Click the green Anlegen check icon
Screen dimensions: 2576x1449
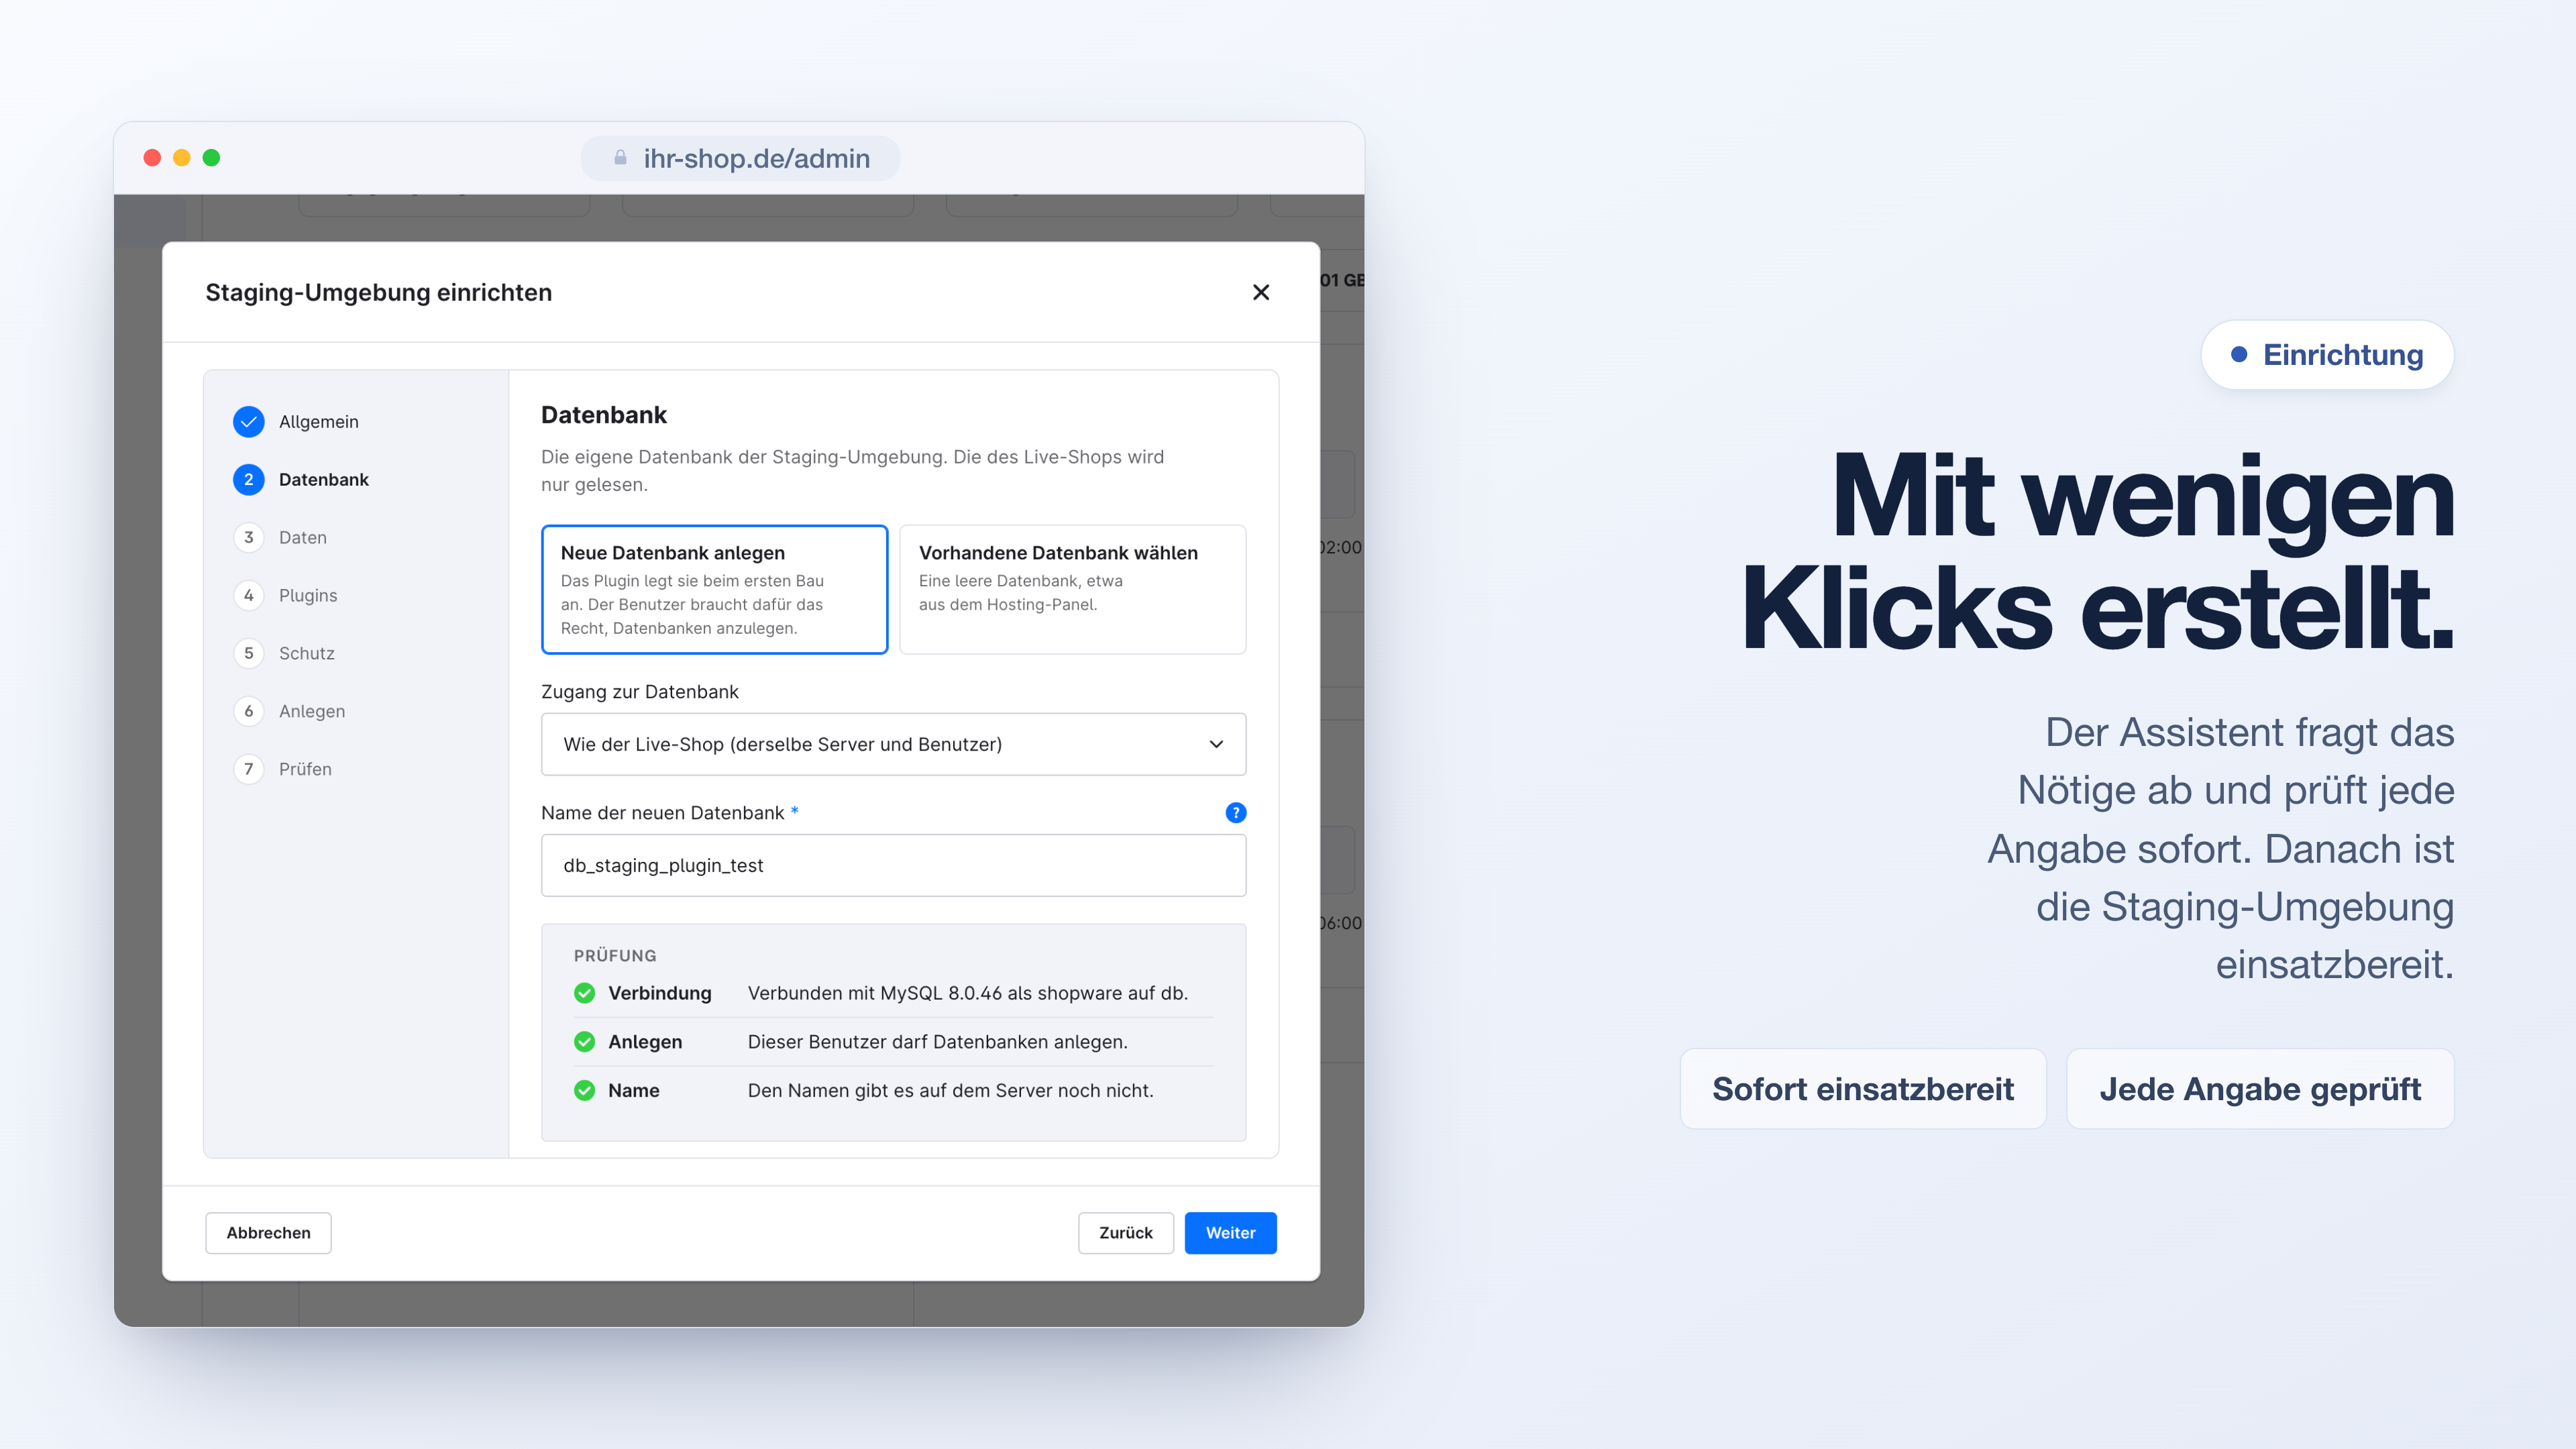click(x=585, y=1042)
